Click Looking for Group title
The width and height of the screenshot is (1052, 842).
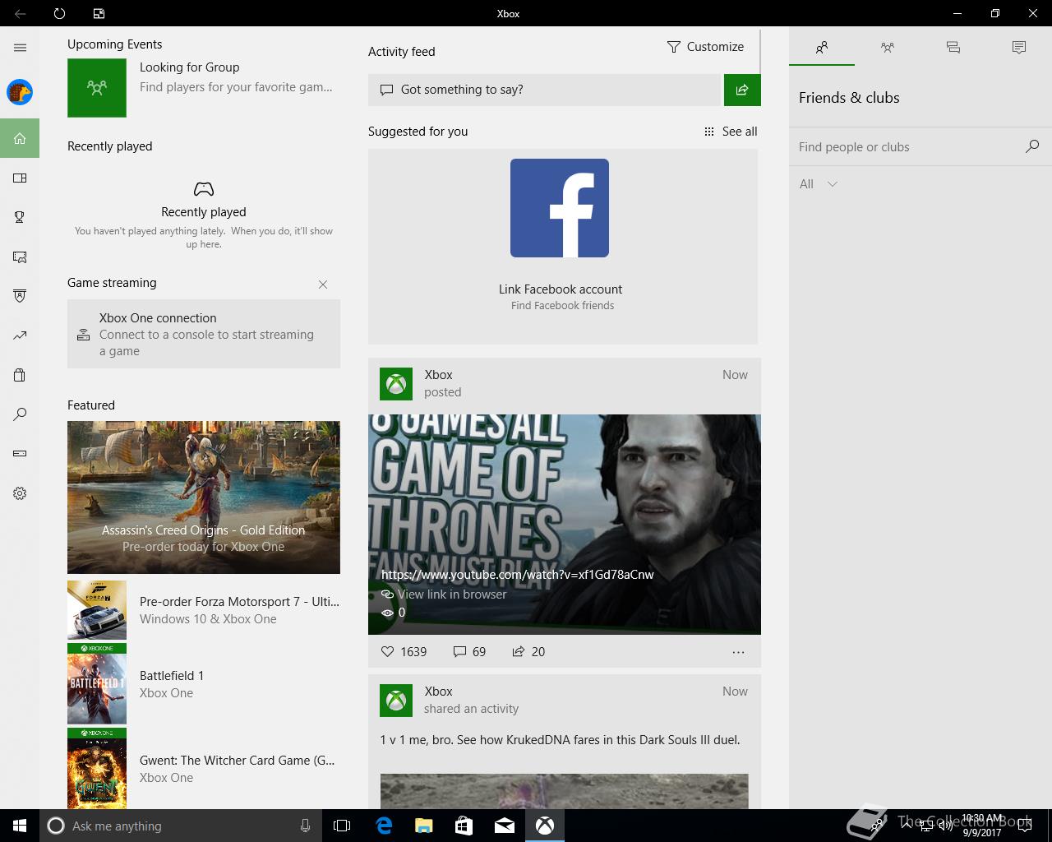point(190,67)
